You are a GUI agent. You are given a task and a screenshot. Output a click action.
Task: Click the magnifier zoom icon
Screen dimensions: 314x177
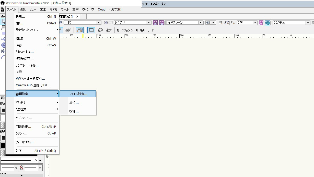point(233,23)
